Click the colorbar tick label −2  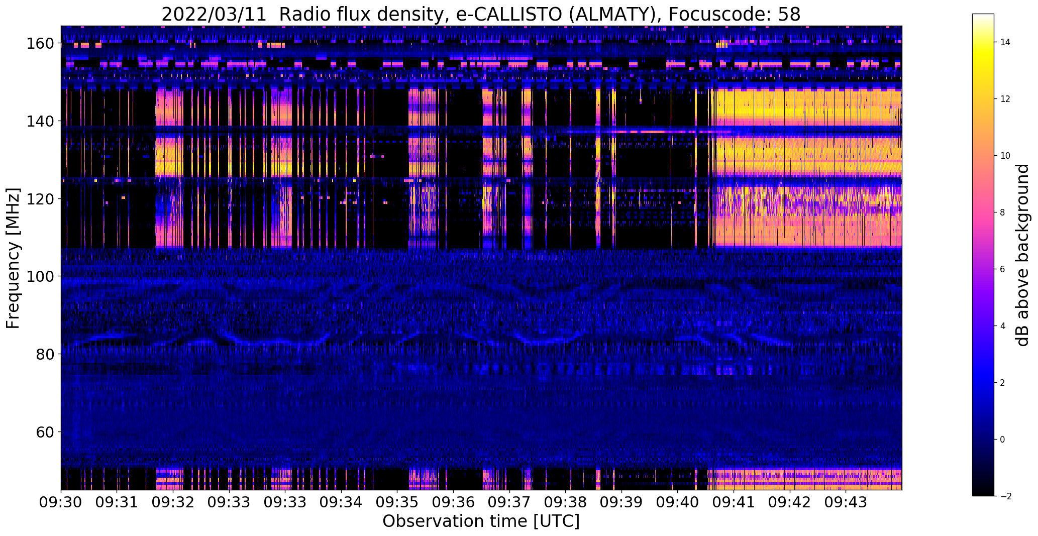tap(1006, 496)
